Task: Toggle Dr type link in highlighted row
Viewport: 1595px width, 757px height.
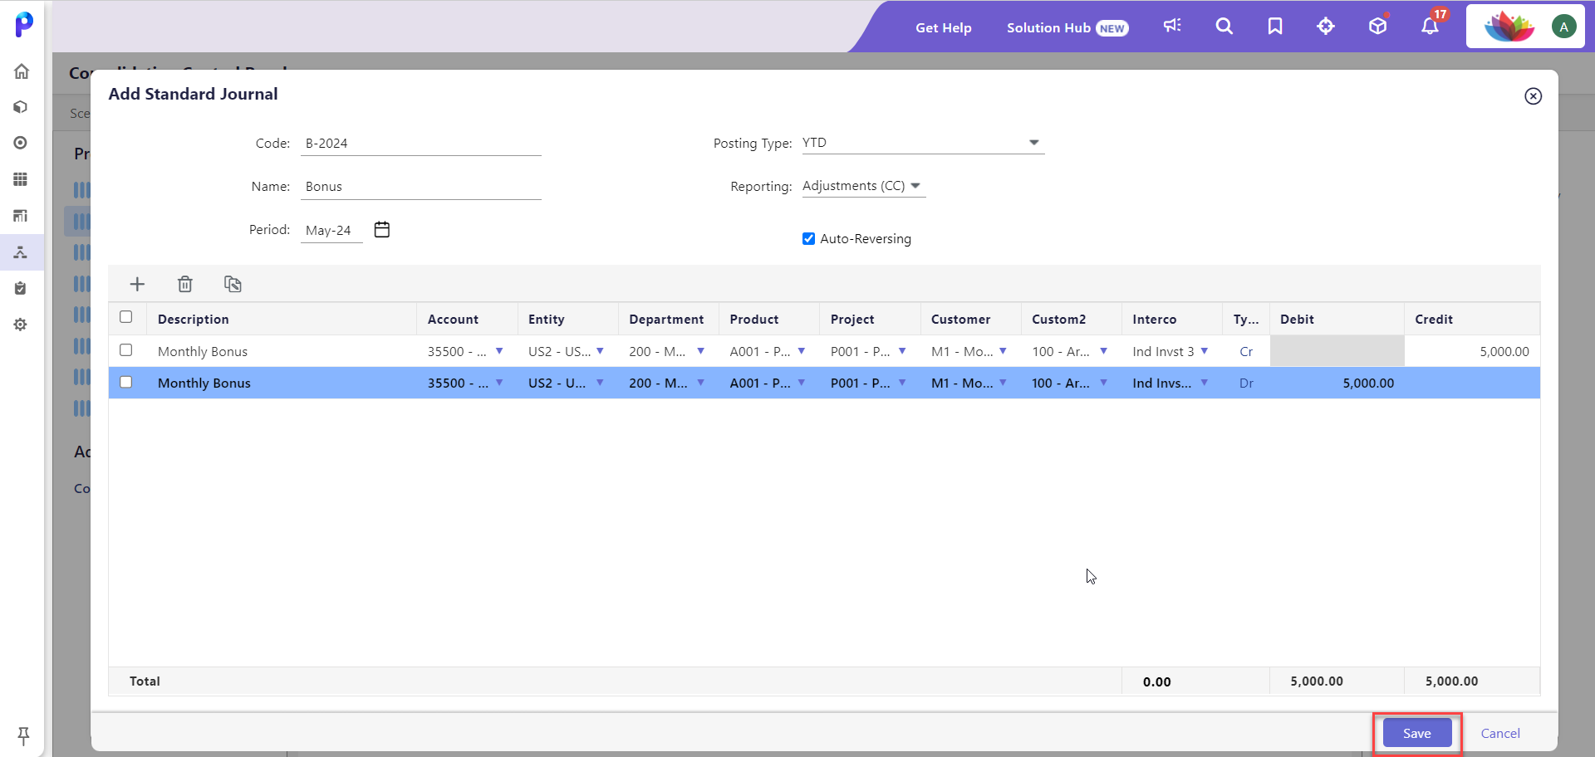Action: click(1246, 383)
